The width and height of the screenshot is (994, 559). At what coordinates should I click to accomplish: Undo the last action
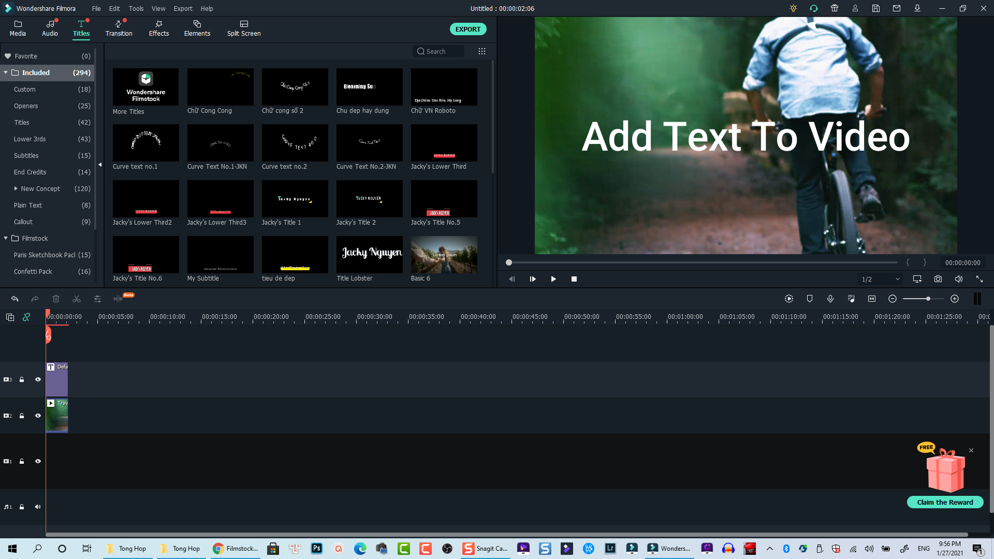14,299
